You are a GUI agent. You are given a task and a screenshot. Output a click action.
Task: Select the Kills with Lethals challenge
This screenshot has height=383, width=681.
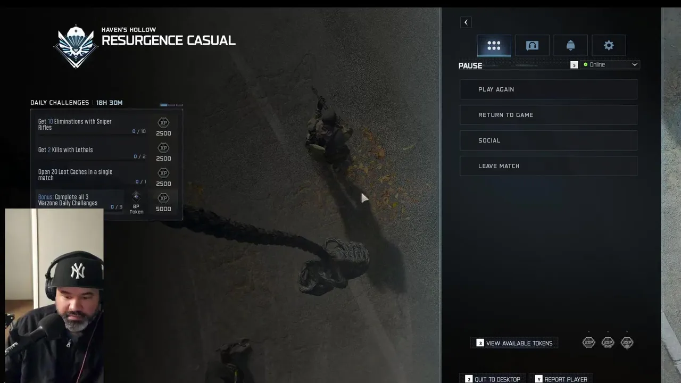click(92, 152)
